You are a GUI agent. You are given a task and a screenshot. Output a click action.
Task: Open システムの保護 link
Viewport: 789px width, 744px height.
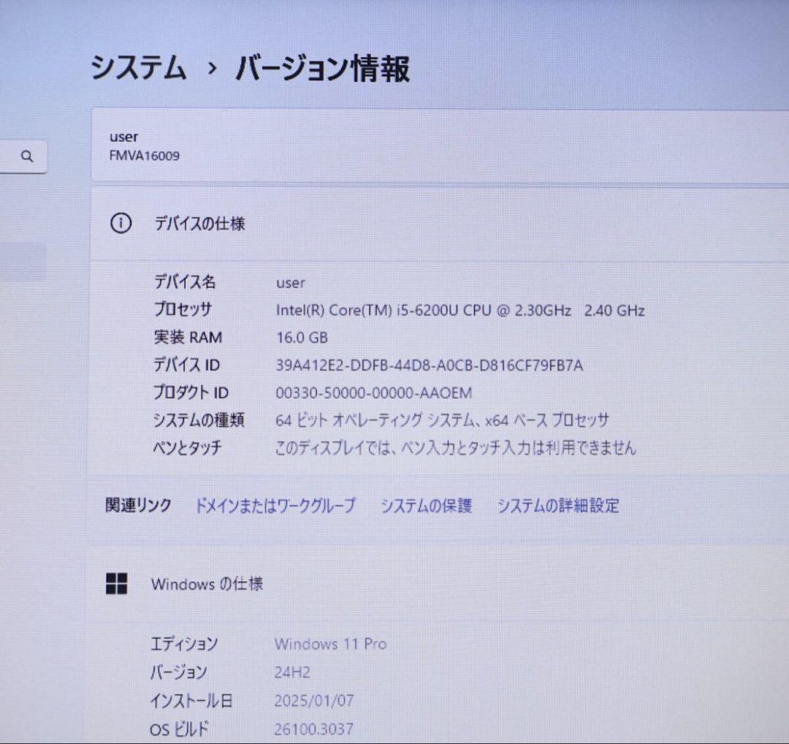coord(426,506)
